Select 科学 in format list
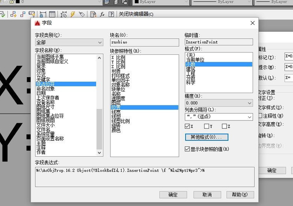 point(191,82)
